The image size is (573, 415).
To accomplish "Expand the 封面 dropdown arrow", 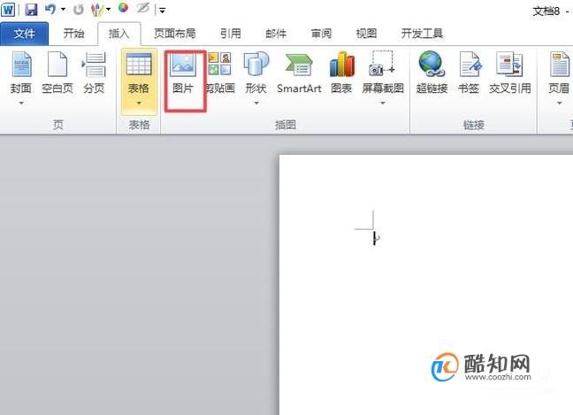I will tap(21, 104).
